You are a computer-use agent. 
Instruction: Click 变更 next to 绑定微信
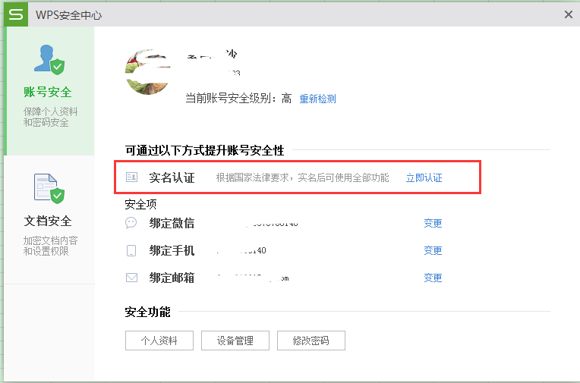point(433,223)
